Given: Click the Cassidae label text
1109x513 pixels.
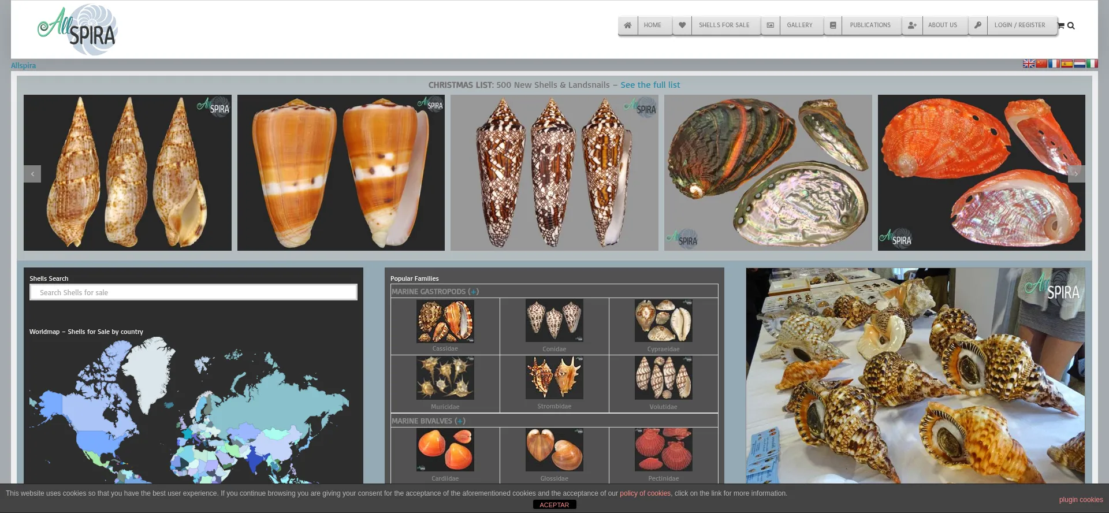Looking at the screenshot, I should tap(445, 349).
